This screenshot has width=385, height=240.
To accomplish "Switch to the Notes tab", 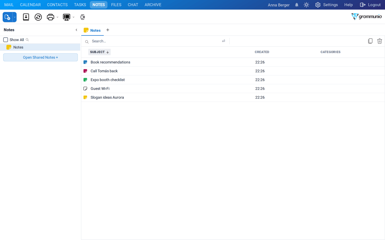I will click(x=92, y=30).
